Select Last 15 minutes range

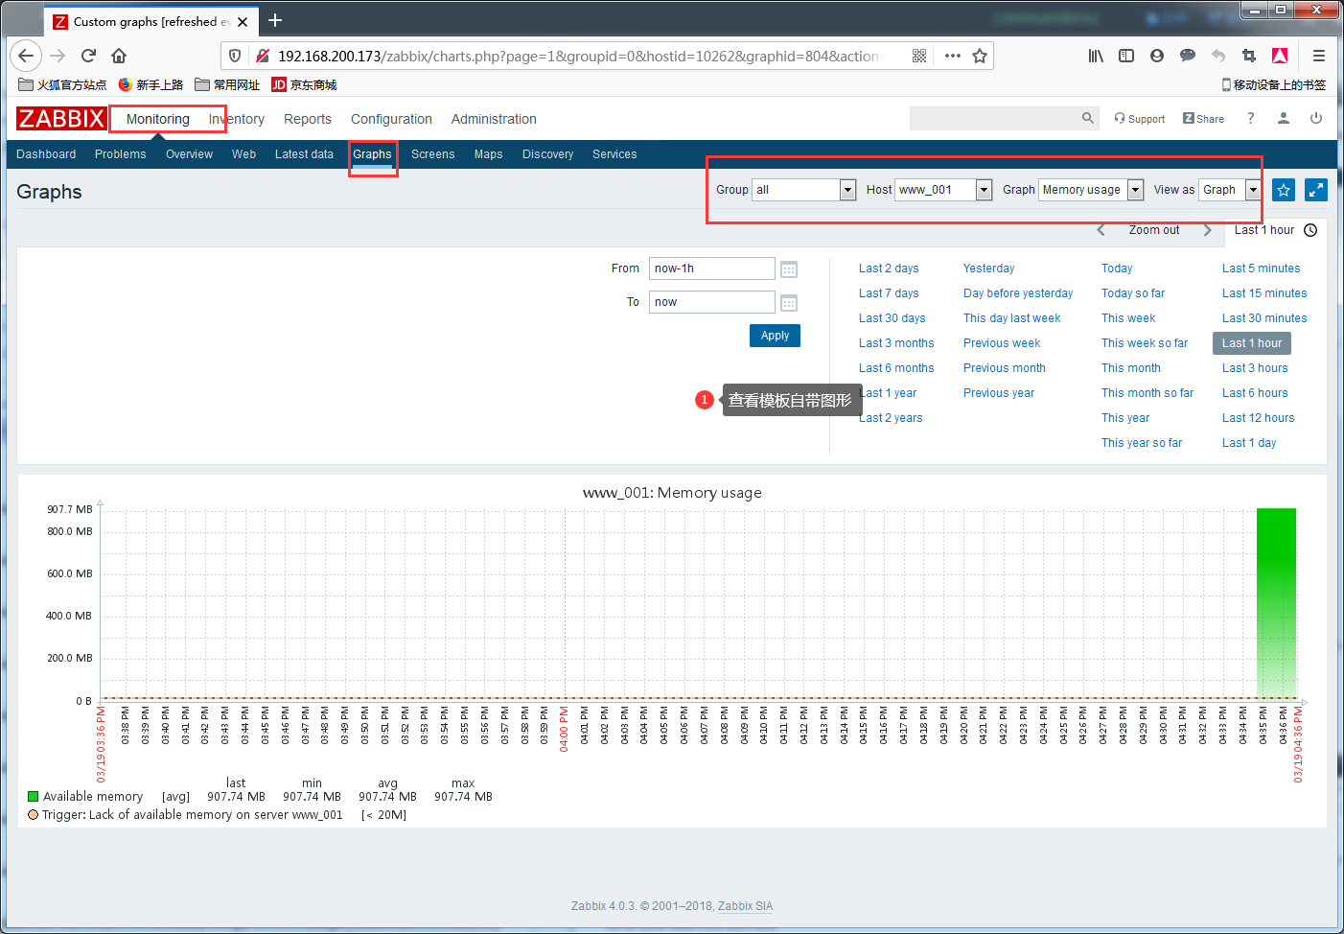[1264, 293]
